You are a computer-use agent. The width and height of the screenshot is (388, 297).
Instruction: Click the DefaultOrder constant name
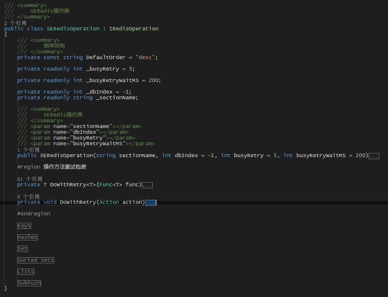(106, 57)
